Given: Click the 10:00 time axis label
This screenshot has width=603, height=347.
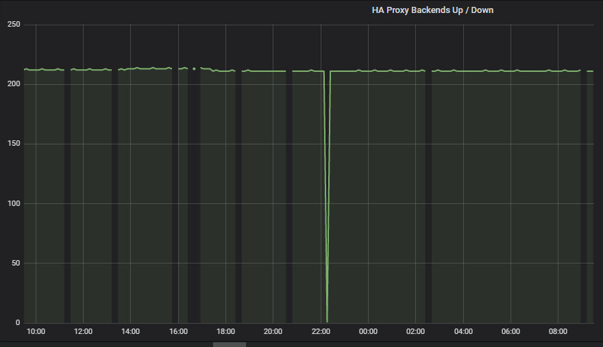Looking at the screenshot, I should click(x=36, y=331).
